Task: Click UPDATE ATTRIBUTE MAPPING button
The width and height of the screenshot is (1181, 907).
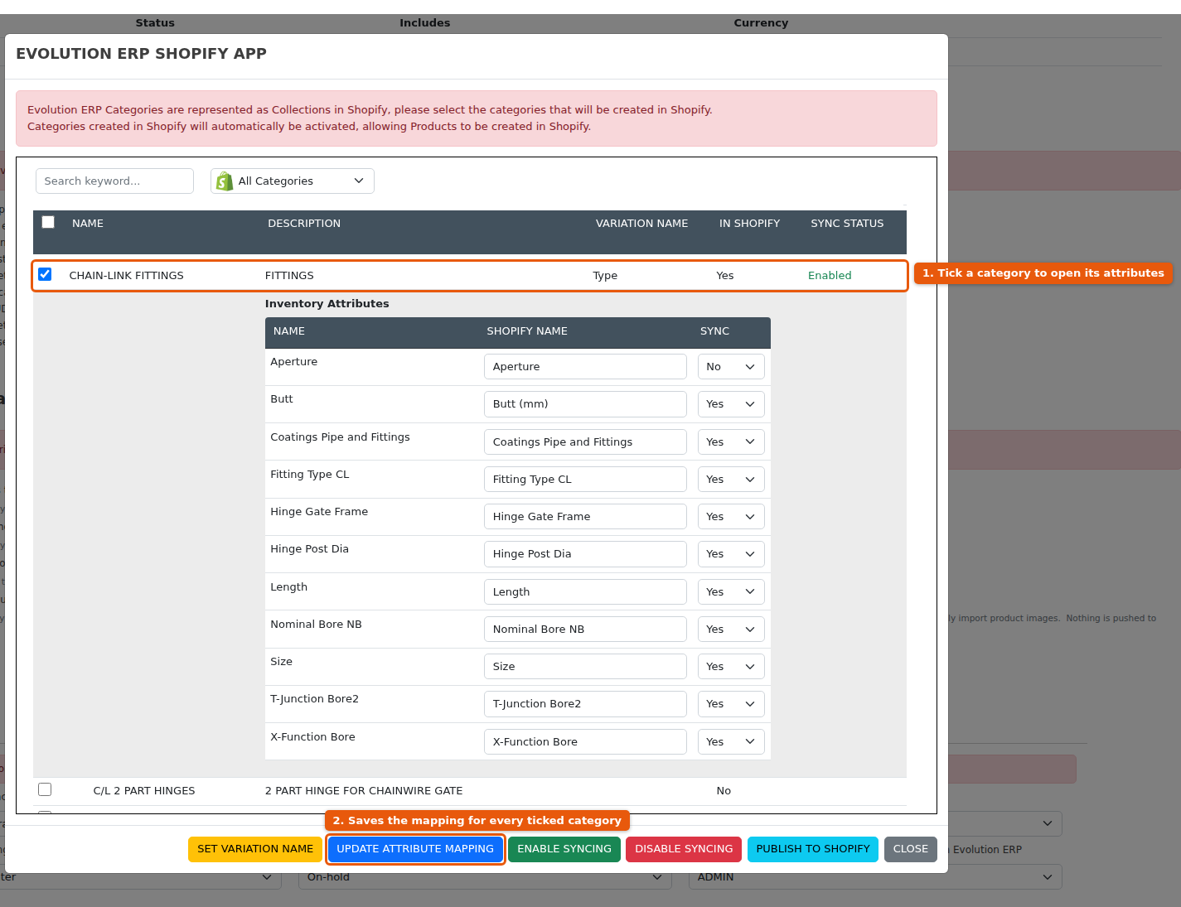Action: coord(415,849)
